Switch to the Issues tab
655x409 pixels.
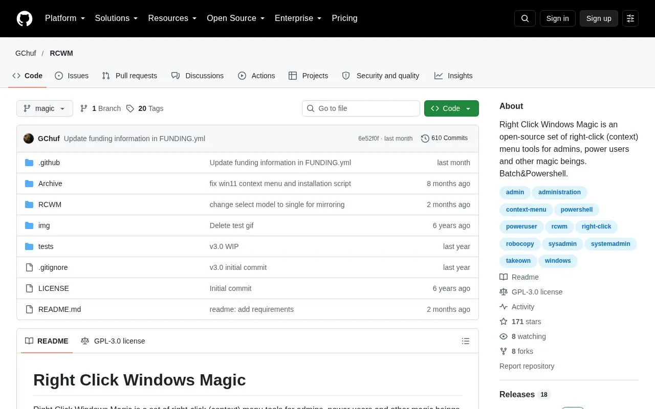click(x=72, y=76)
